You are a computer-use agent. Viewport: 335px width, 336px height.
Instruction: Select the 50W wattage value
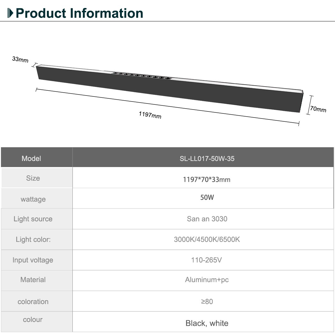pyautogui.click(x=207, y=197)
